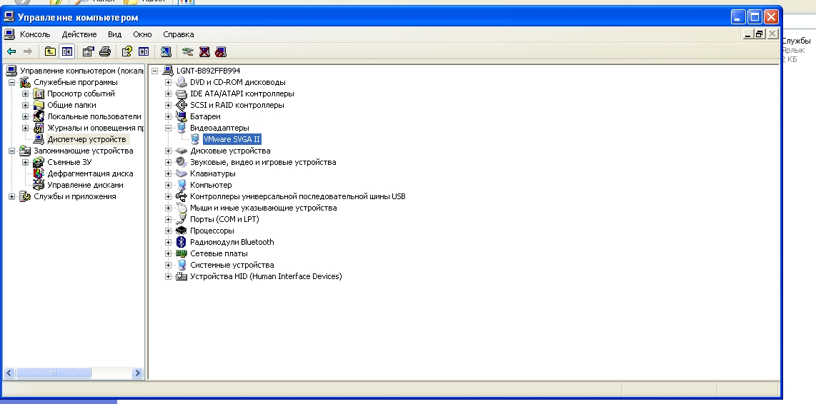Click the uninstall device toolbar icon
The width and height of the screenshot is (816, 404).
click(x=204, y=51)
